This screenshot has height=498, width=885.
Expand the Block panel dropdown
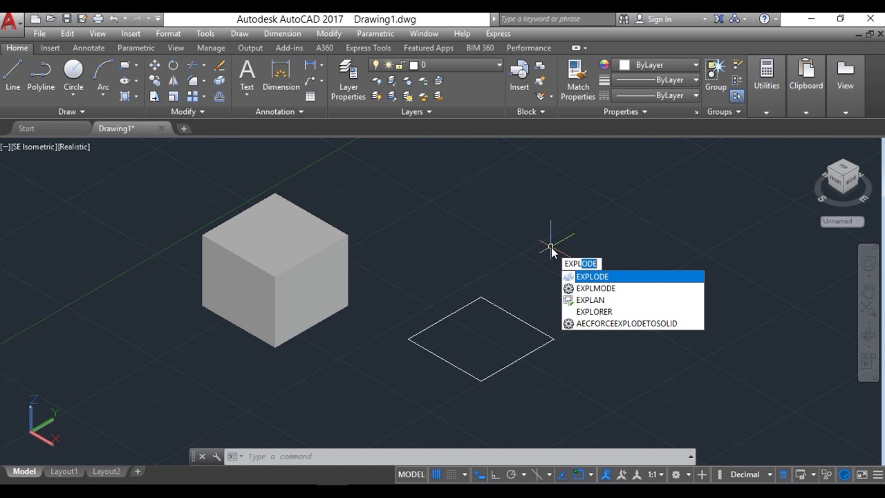tap(531, 111)
